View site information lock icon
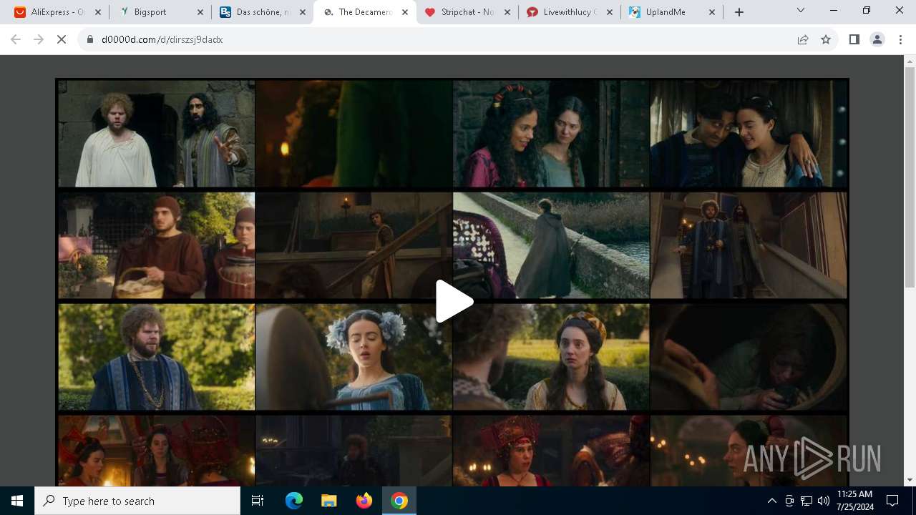The image size is (916, 515). [90, 39]
